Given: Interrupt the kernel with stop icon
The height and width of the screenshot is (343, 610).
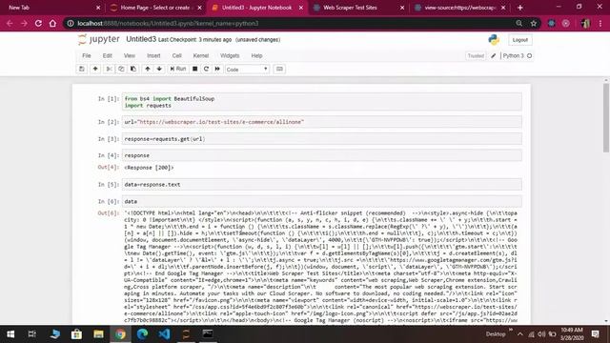Looking at the screenshot, I should pos(194,69).
